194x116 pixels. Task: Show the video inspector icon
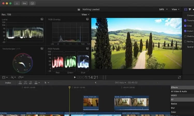(x=186, y=9)
